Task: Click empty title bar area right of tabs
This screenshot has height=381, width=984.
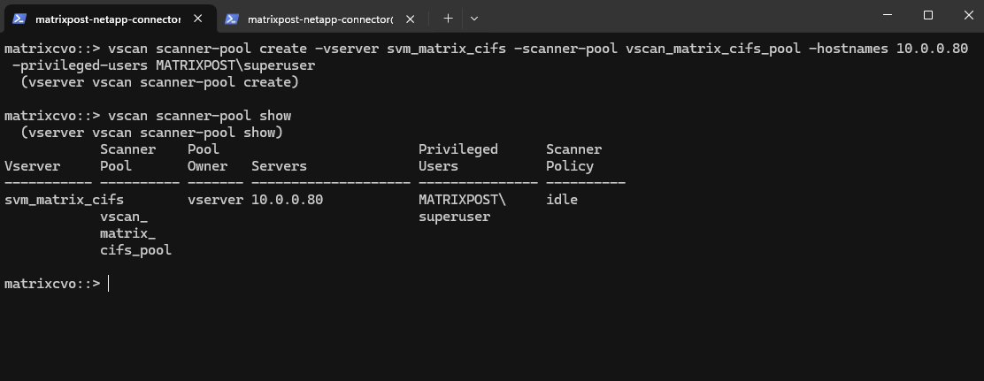Action: [x=673, y=18]
